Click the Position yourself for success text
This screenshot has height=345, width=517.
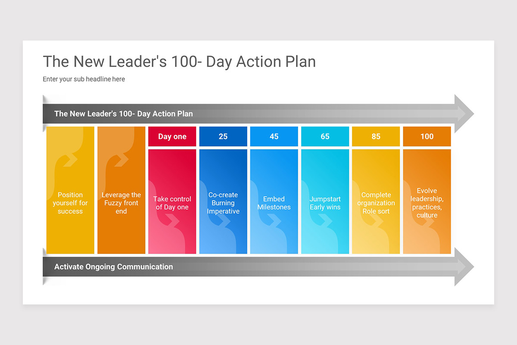tap(70, 203)
